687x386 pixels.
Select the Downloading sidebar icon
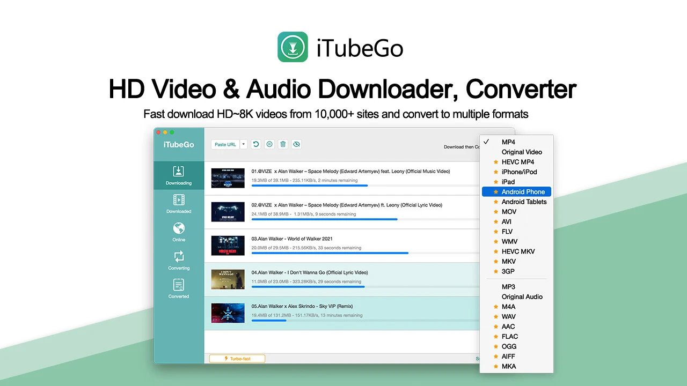point(179,175)
